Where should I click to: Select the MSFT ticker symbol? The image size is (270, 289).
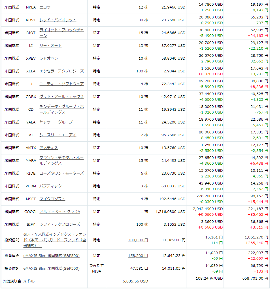pyautogui.click(x=31, y=199)
